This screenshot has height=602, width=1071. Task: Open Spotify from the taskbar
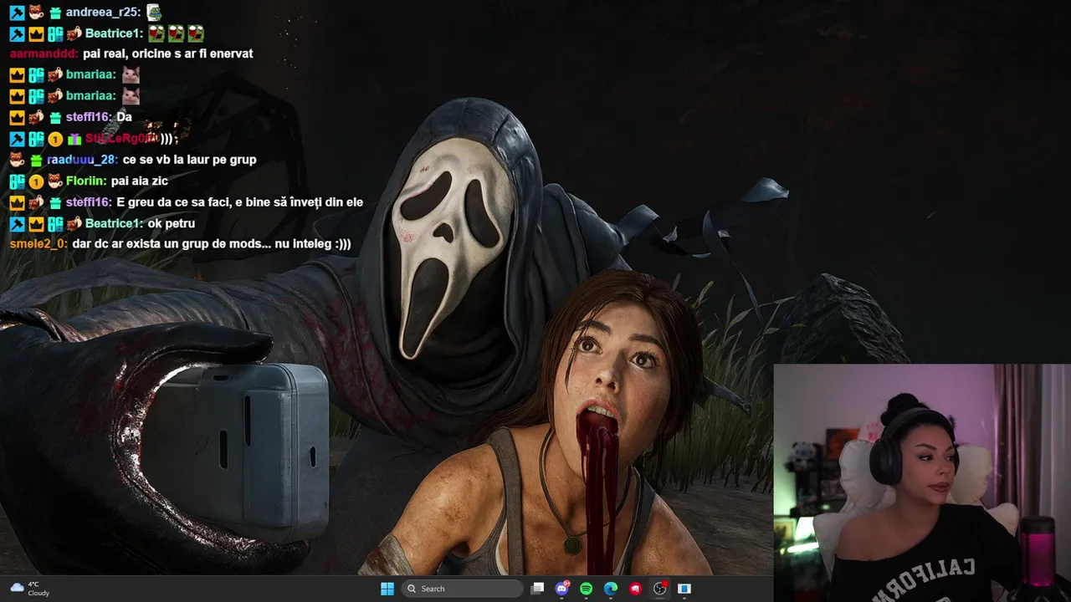point(587,589)
